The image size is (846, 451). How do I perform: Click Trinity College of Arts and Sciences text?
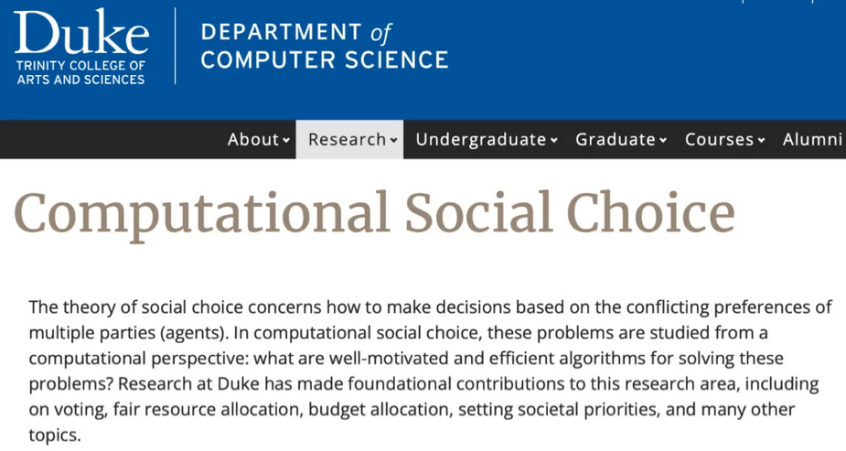point(80,73)
